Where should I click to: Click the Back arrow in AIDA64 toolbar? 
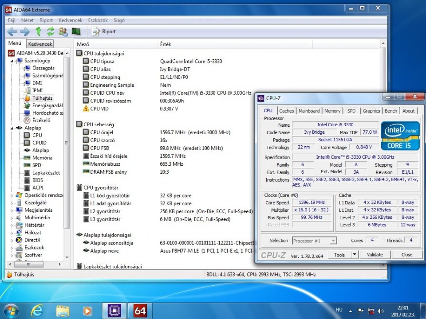[x=12, y=31]
